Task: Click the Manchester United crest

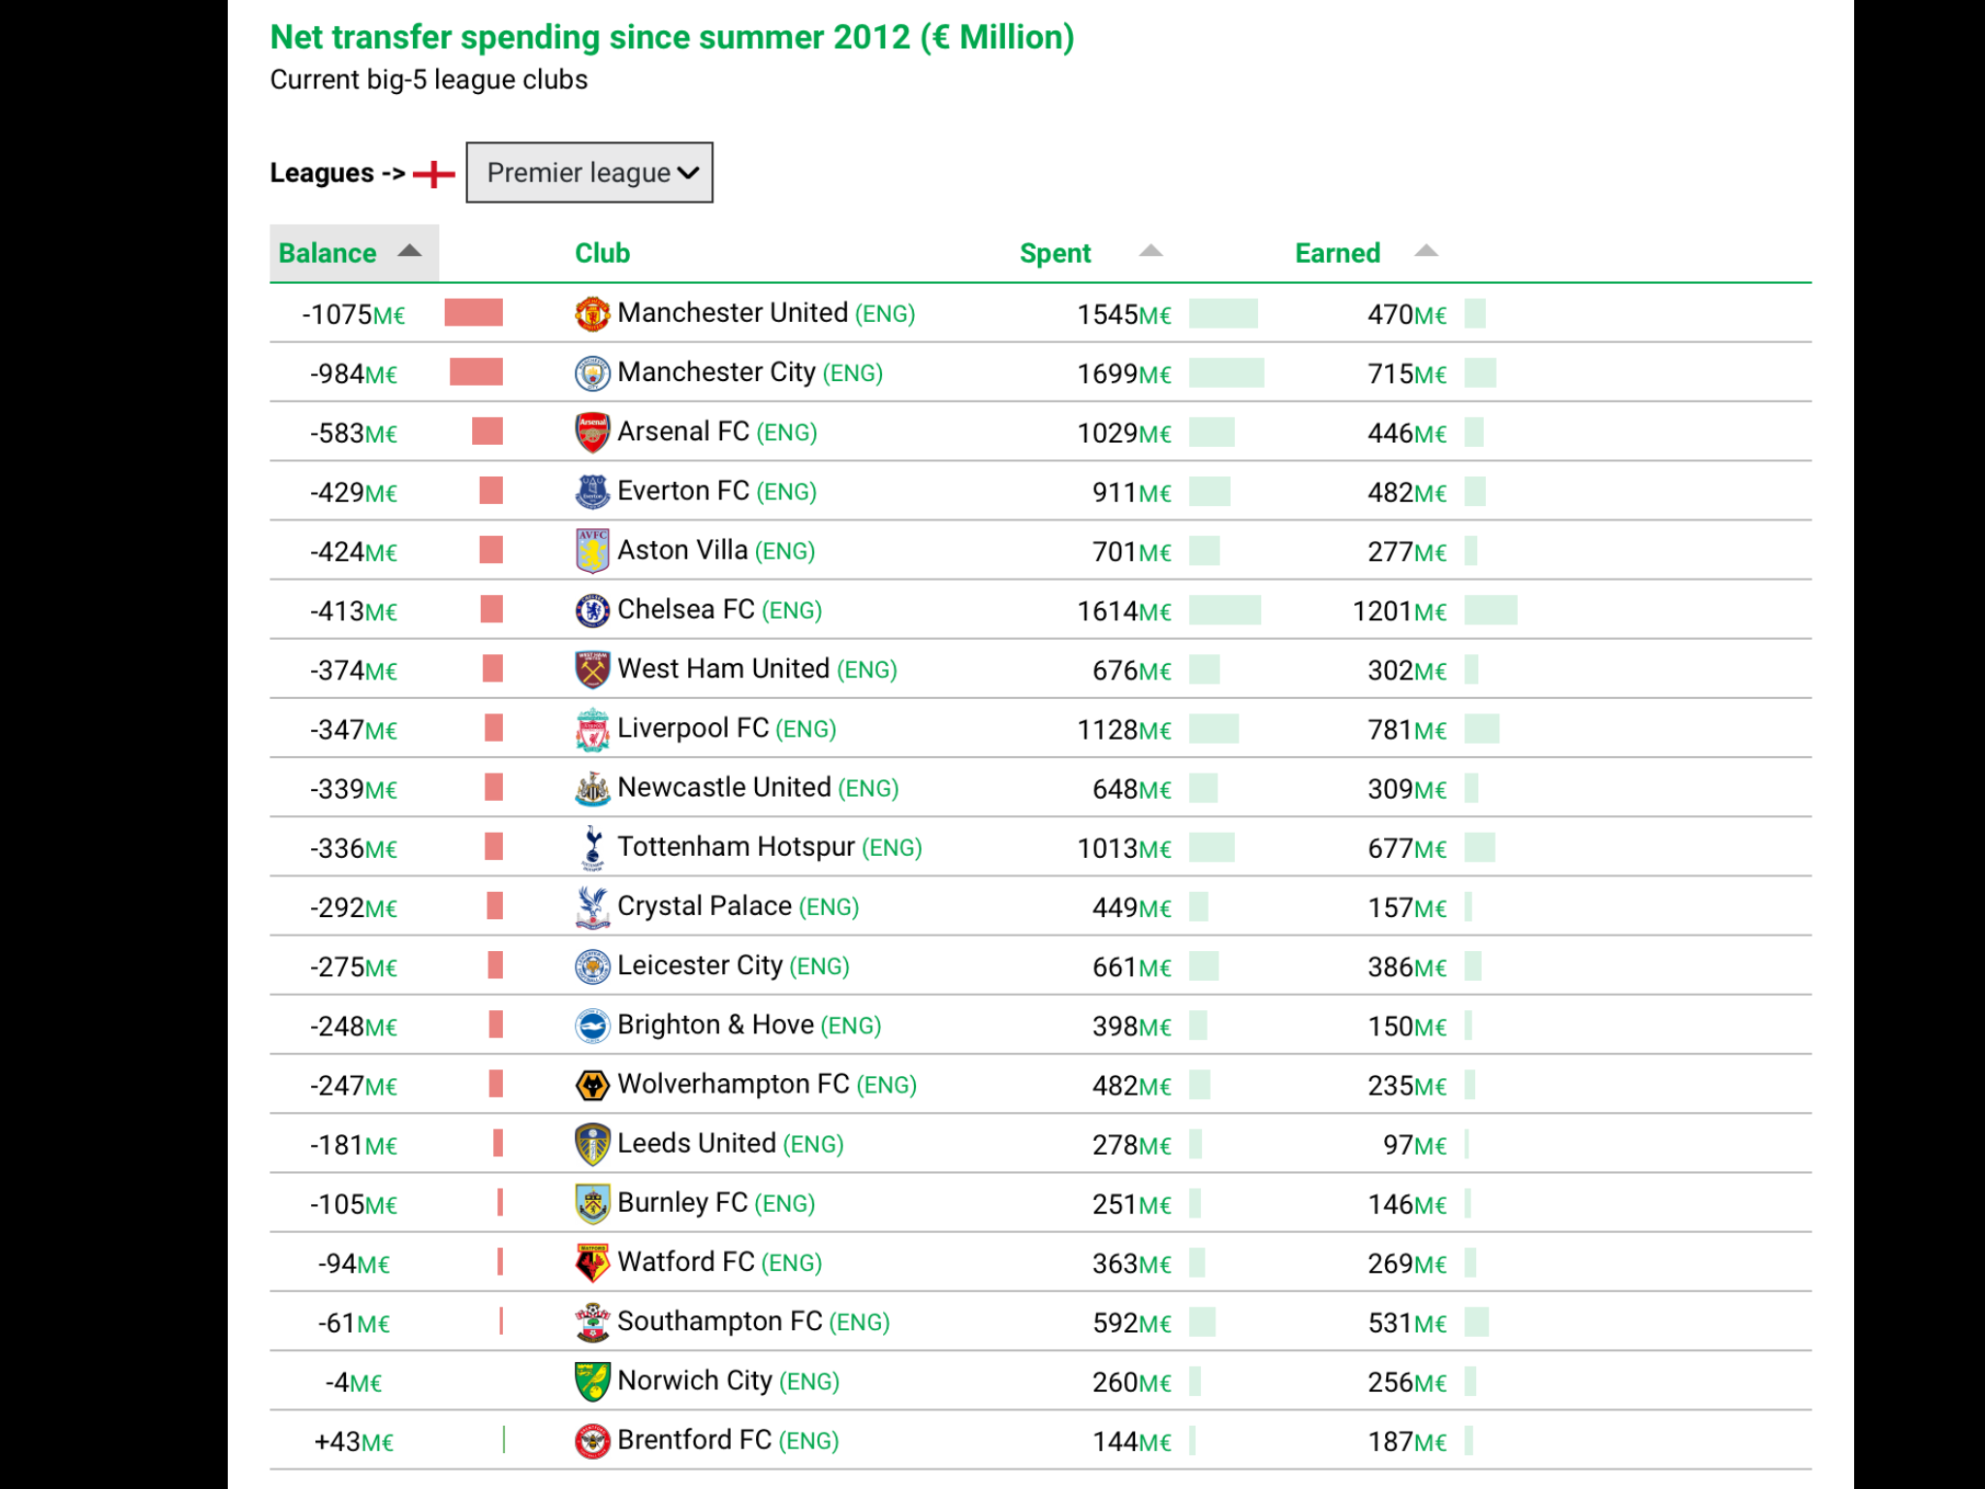Action: (592, 314)
